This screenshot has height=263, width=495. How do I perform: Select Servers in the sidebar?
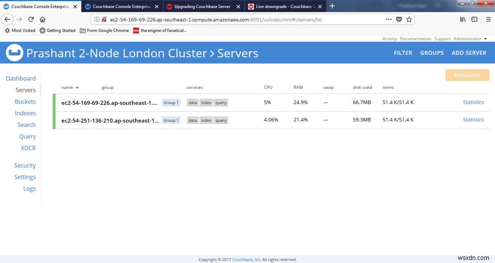[25, 90]
